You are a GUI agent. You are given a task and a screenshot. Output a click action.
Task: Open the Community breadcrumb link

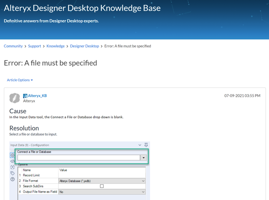tap(13, 46)
